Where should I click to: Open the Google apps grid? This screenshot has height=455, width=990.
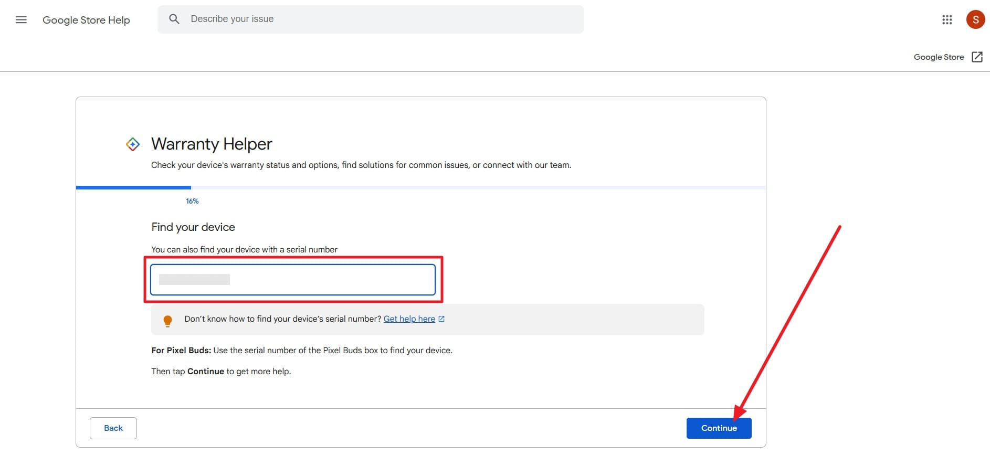click(947, 20)
